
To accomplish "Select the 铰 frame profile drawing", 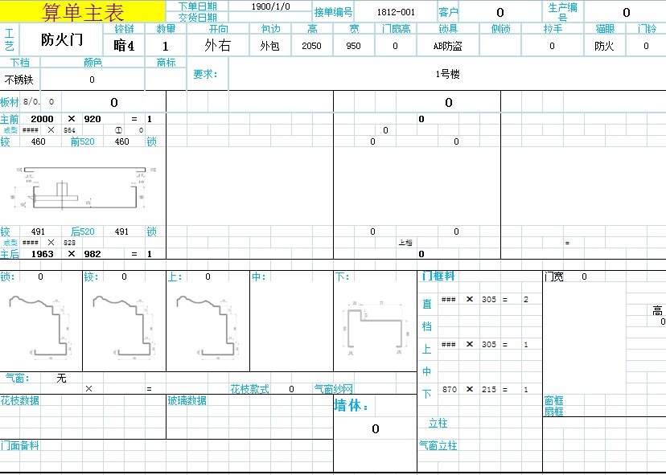I will coord(123,324).
